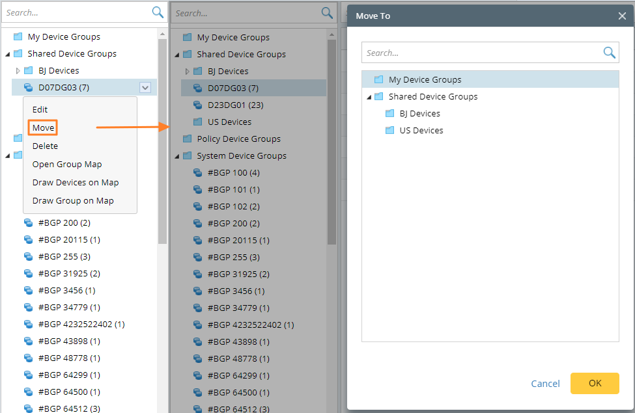Expand BJ Devices in the left tree
This screenshot has height=413, width=635.
18,70
